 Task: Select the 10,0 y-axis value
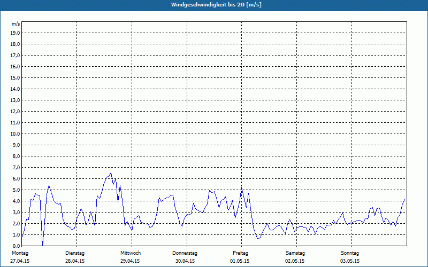pyautogui.click(x=16, y=134)
